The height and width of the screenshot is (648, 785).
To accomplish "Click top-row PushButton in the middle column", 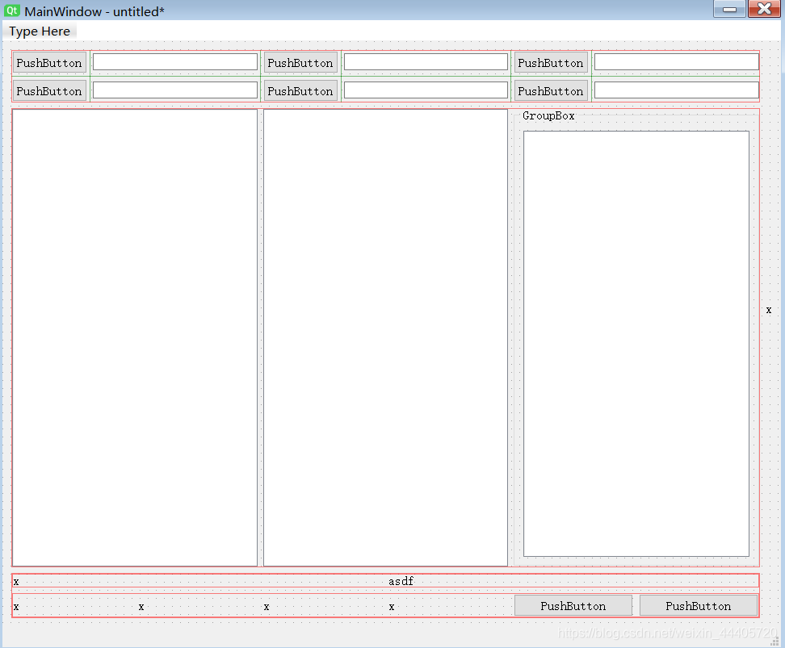I will click(300, 63).
